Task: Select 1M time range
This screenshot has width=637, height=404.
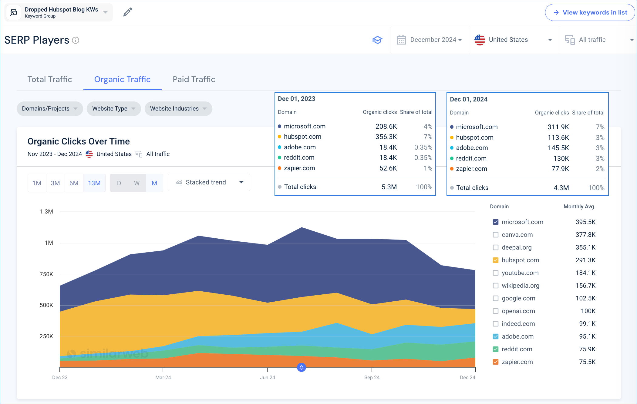Action: [x=37, y=183]
